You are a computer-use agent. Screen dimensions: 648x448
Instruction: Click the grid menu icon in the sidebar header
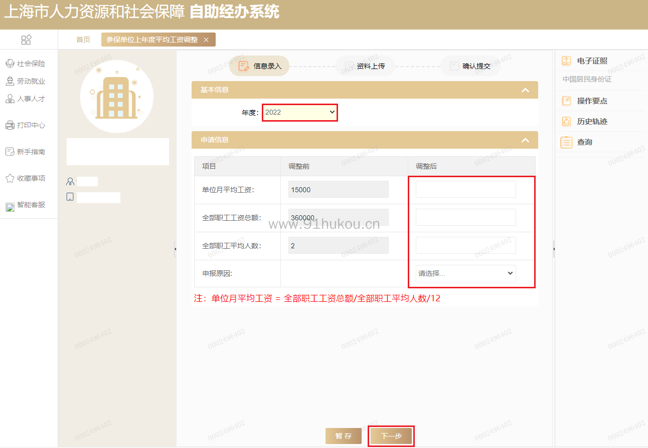click(27, 40)
